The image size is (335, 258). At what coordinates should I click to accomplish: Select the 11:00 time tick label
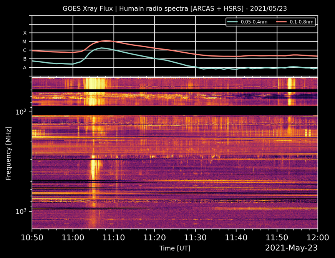[x=73, y=238]
